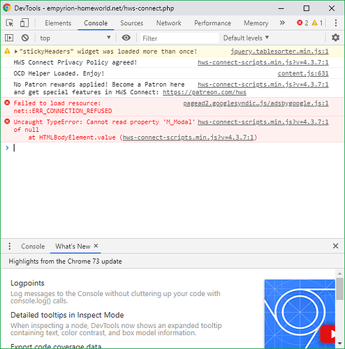The width and height of the screenshot is (345, 349).
Task: Show the console sidebar panel icon
Action: click(x=9, y=38)
